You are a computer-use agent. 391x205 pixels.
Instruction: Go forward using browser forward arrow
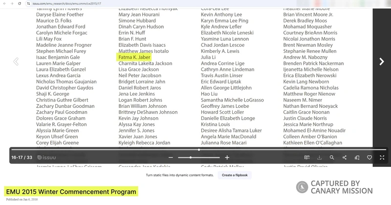[x=12, y=3]
